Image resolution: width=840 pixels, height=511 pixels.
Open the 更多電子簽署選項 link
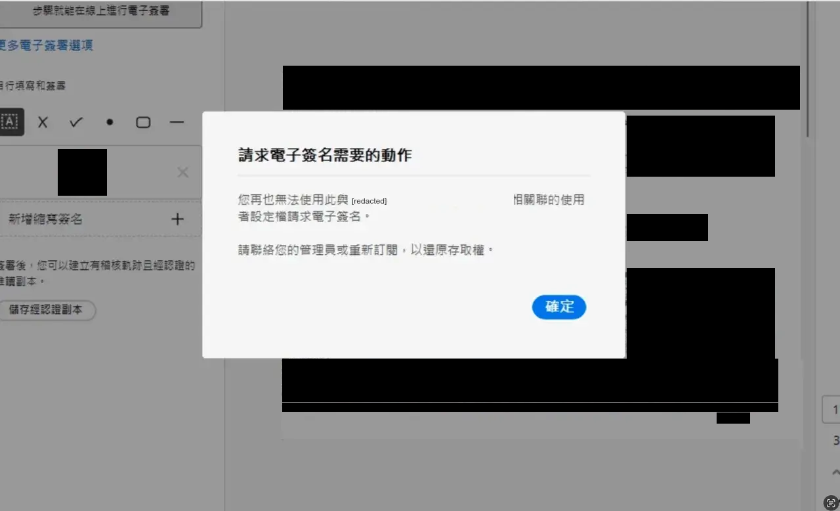(x=46, y=45)
